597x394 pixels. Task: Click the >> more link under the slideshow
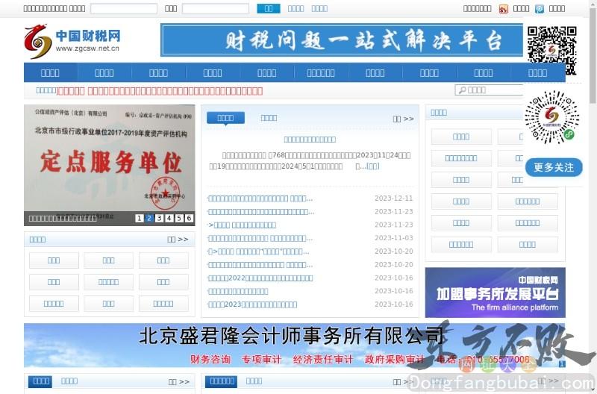coord(178,240)
